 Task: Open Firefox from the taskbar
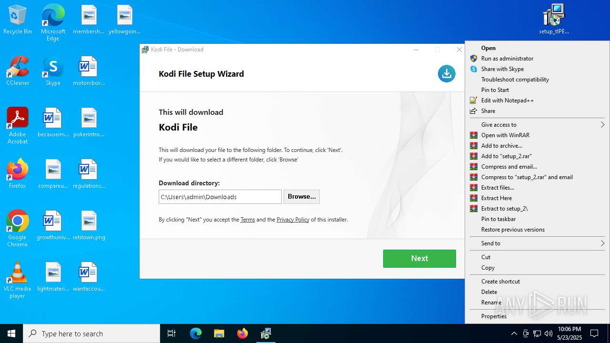click(x=243, y=333)
